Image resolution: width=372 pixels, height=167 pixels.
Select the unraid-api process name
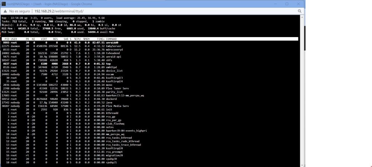click(113, 57)
